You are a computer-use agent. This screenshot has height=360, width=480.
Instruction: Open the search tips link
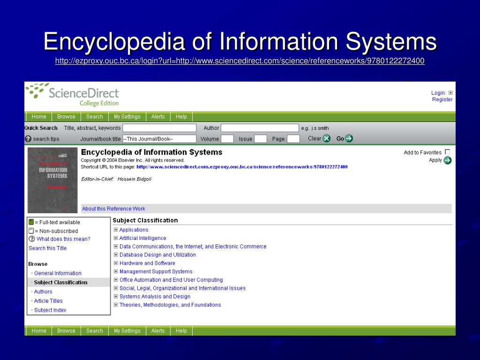coord(46,139)
